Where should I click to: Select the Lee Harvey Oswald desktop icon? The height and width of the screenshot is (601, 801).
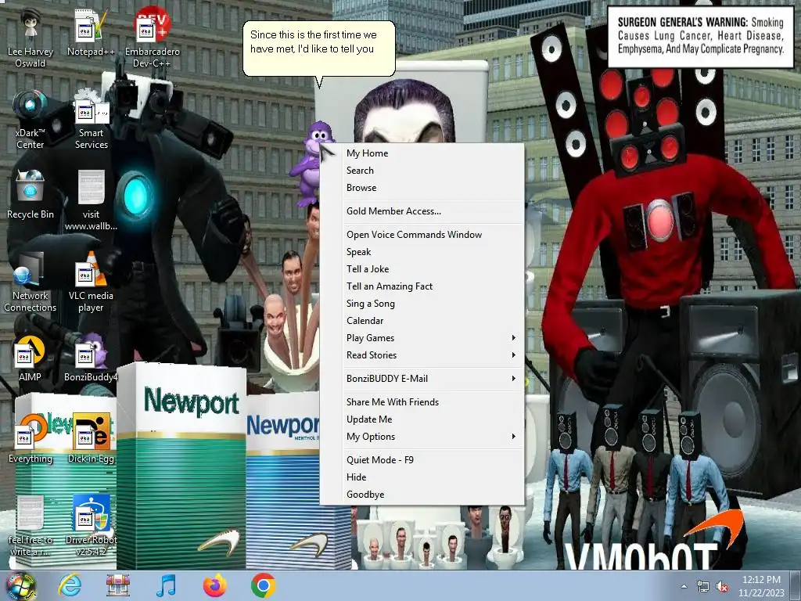[x=31, y=39]
